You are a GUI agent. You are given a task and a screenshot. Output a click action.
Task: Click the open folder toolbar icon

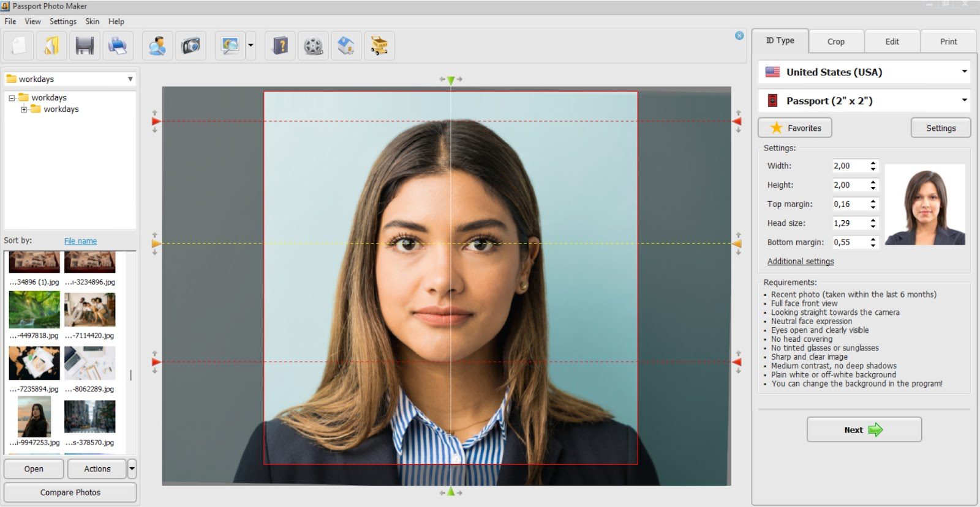coord(51,46)
